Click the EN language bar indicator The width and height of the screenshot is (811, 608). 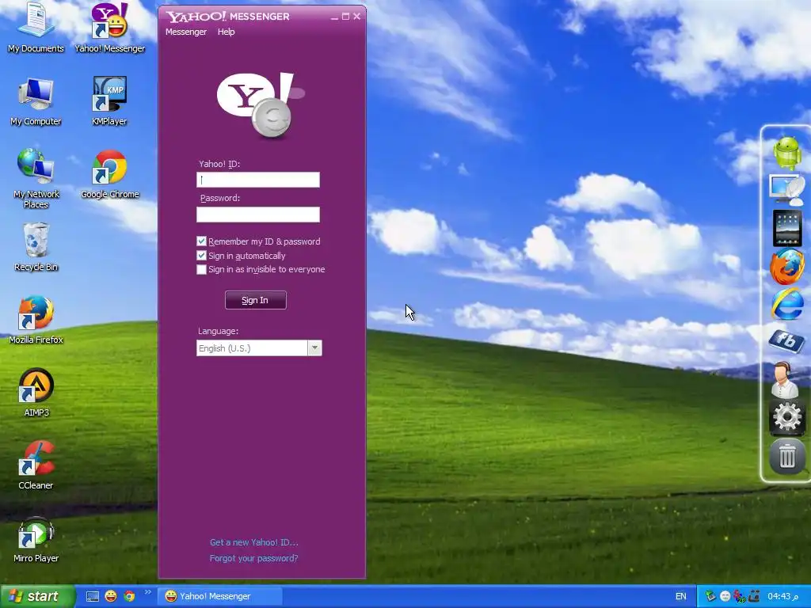pyautogui.click(x=680, y=597)
